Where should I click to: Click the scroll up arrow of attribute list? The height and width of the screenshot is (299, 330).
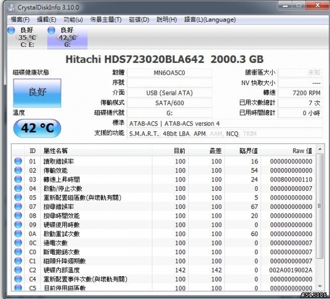click(320, 149)
